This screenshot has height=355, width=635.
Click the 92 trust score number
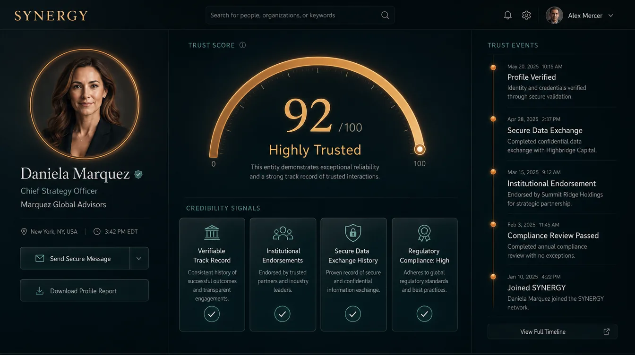point(308,116)
